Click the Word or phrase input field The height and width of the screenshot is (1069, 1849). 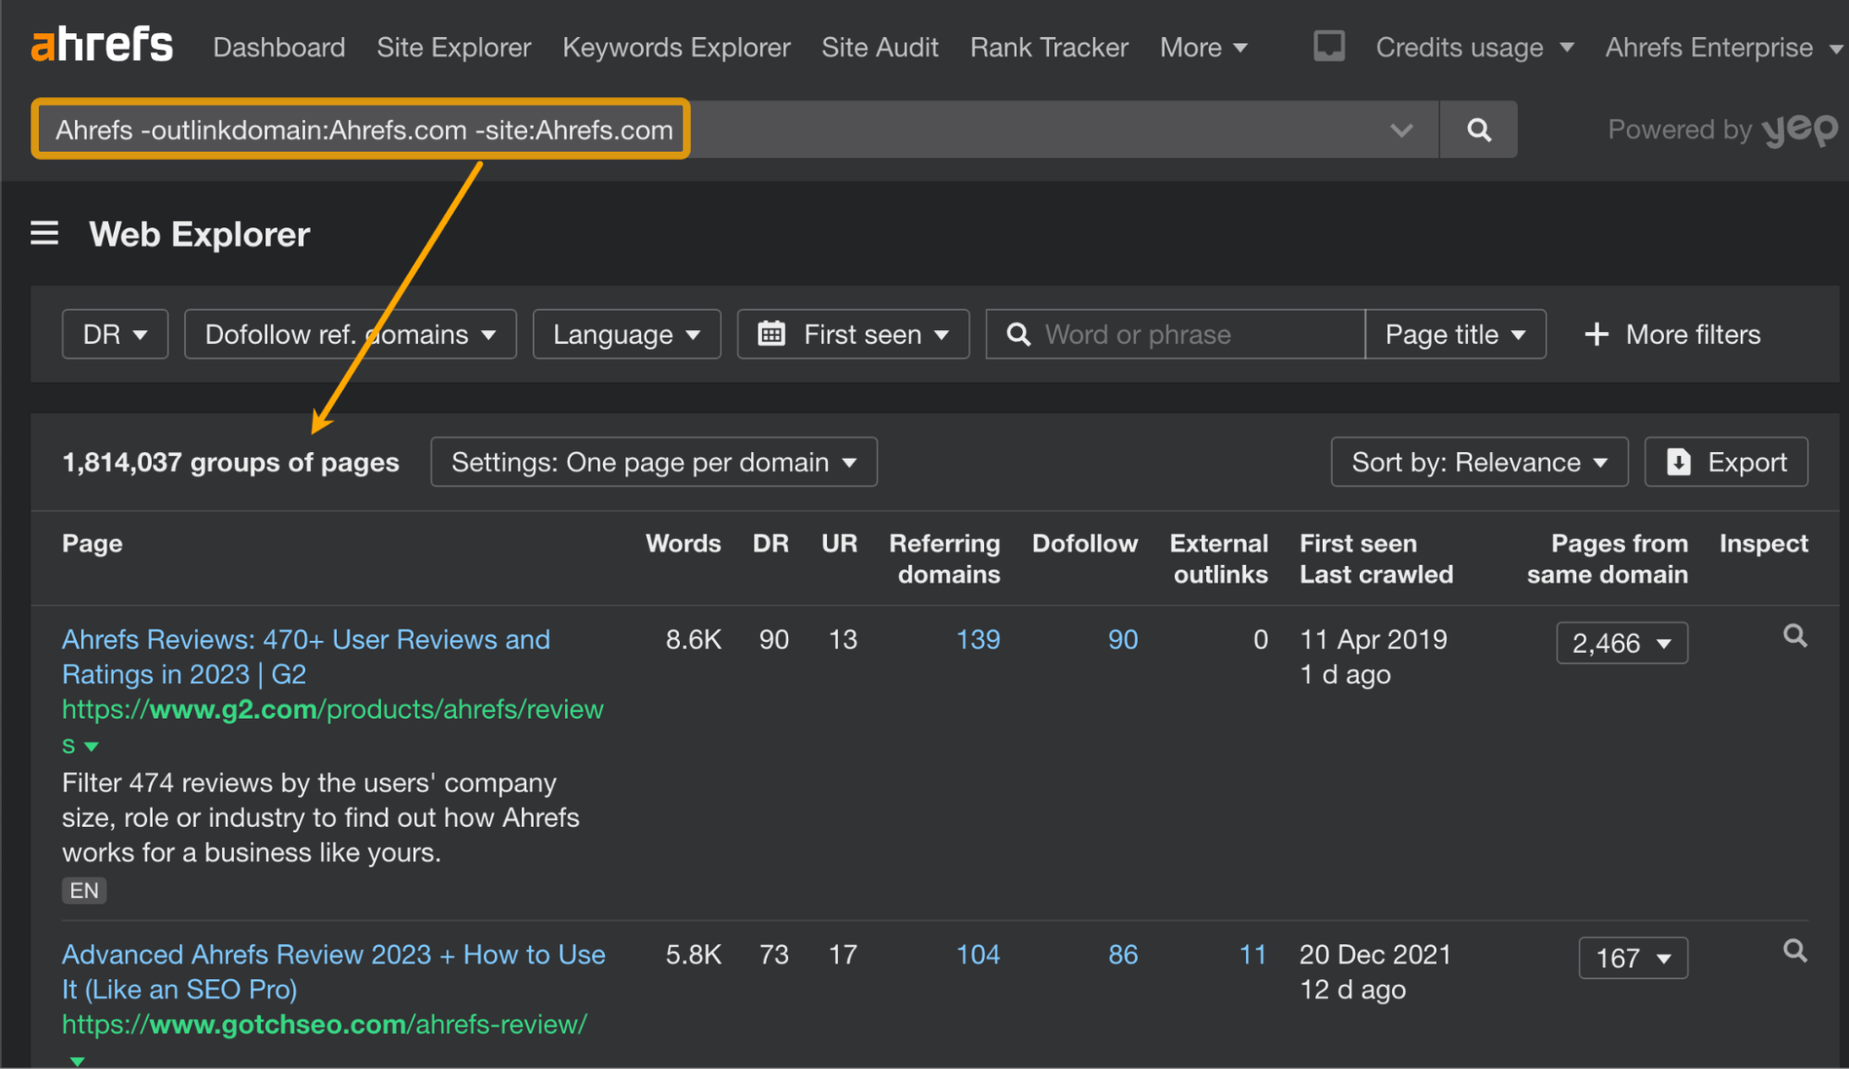pos(1171,334)
